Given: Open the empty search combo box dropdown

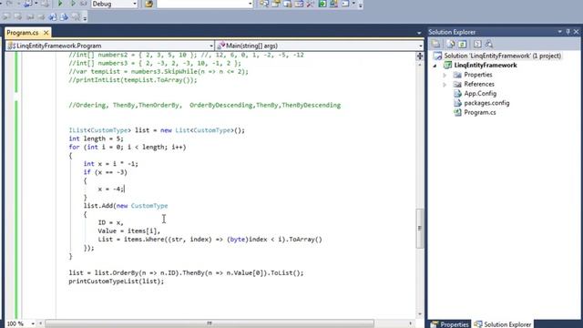Looking at the screenshot, I should [x=250, y=4].
